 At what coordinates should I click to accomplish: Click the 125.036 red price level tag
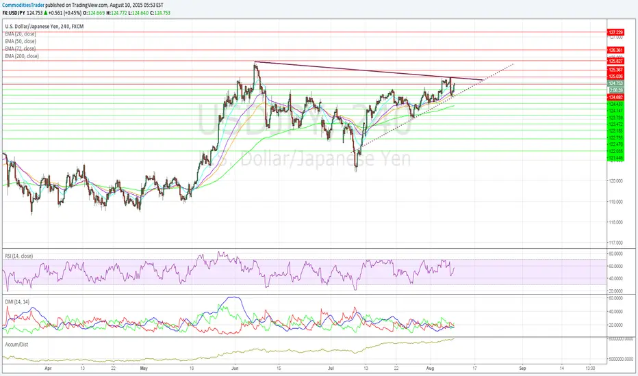(x=615, y=77)
